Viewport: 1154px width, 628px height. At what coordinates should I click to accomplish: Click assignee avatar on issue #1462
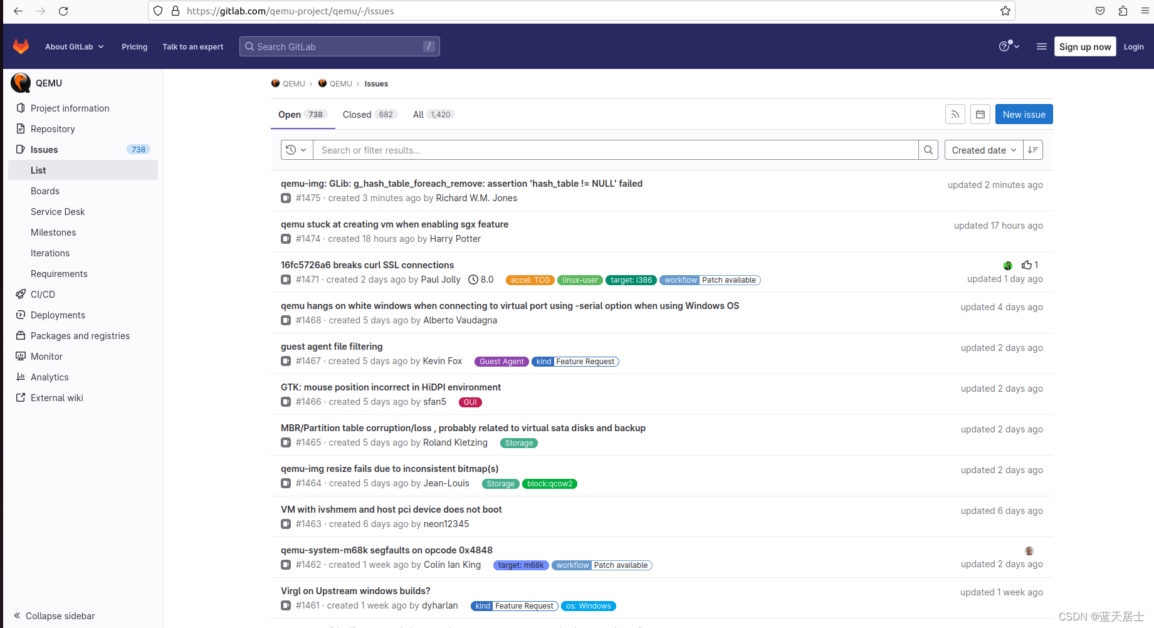click(x=1029, y=550)
